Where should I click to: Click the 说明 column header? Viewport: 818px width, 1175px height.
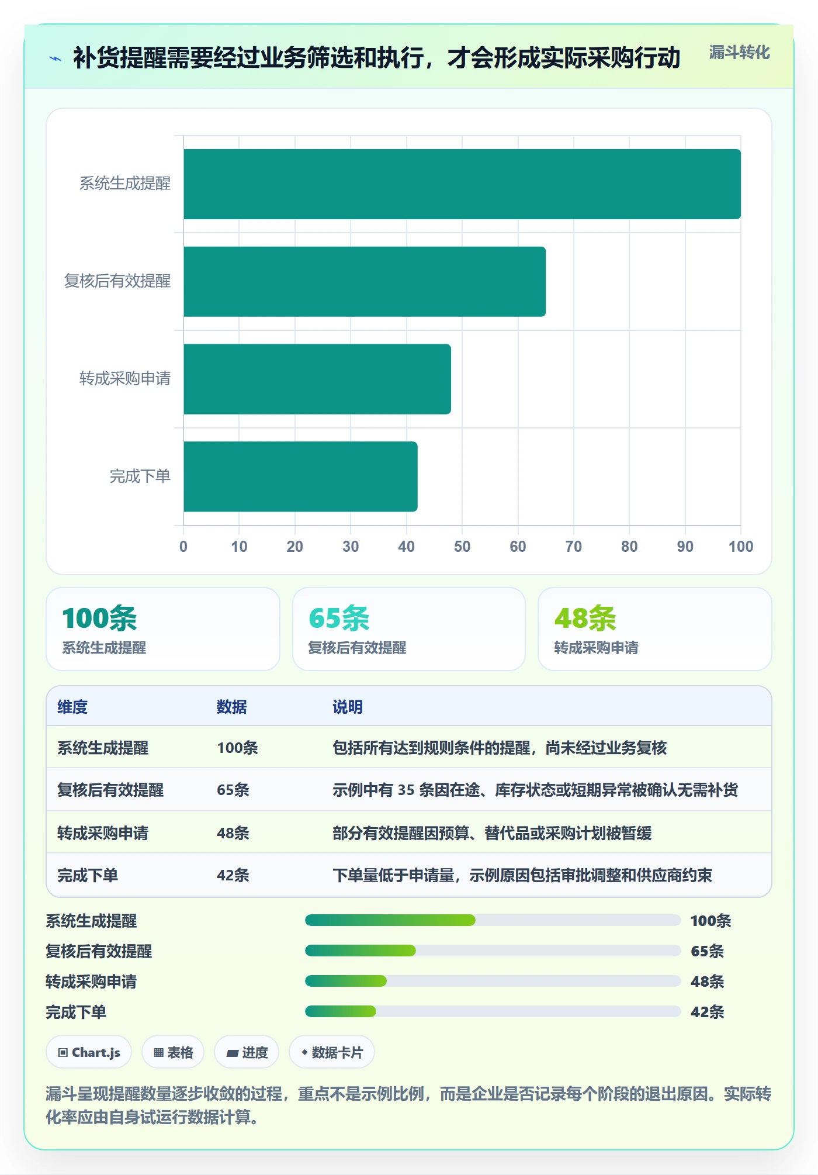tap(348, 707)
